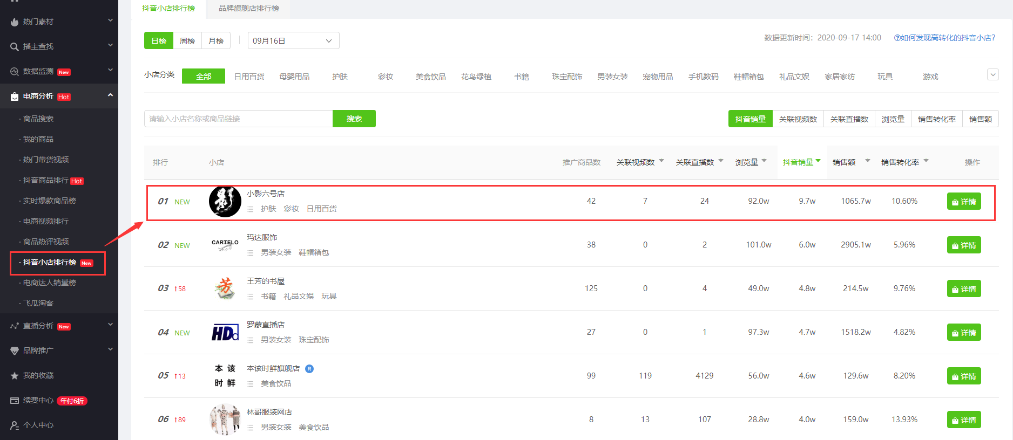This screenshot has width=1013, height=440.
Task: Click the 播主查找 magnifier icon in sidebar
Action: point(15,47)
